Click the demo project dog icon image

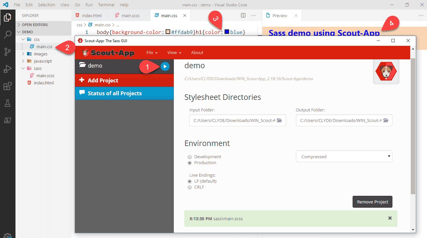(x=386, y=71)
